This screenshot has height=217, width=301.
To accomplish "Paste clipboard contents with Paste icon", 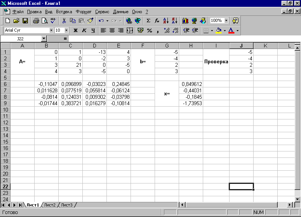I will (81, 21).
